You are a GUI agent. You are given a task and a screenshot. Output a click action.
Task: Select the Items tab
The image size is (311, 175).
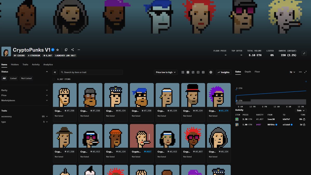pyautogui.click(x=4, y=64)
